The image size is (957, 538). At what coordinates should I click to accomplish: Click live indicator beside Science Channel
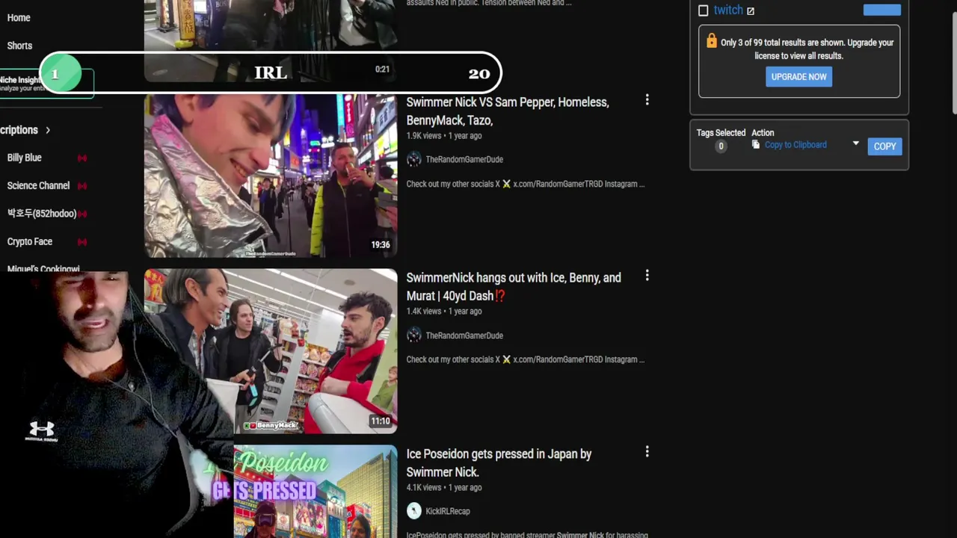(x=82, y=186)
